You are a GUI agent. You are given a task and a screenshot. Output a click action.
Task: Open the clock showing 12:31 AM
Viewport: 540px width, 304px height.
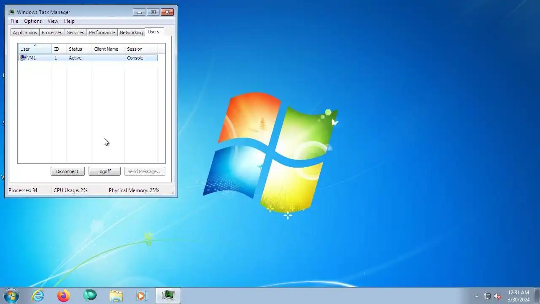(518, 296)
